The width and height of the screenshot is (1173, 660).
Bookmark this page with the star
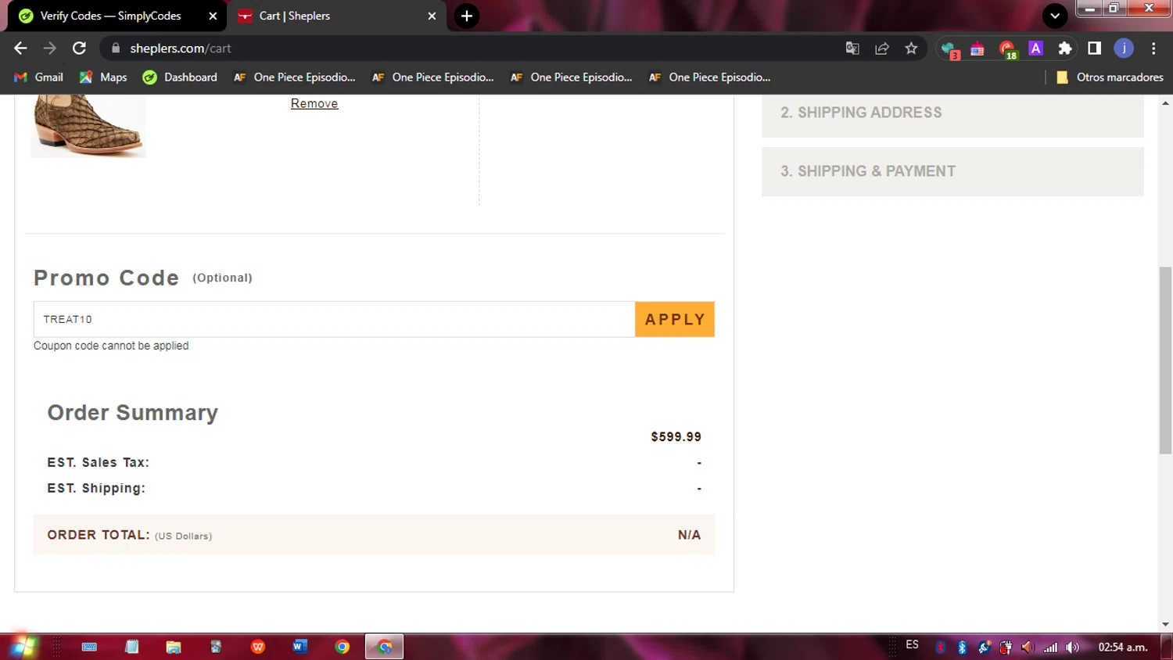click(911, 48)
